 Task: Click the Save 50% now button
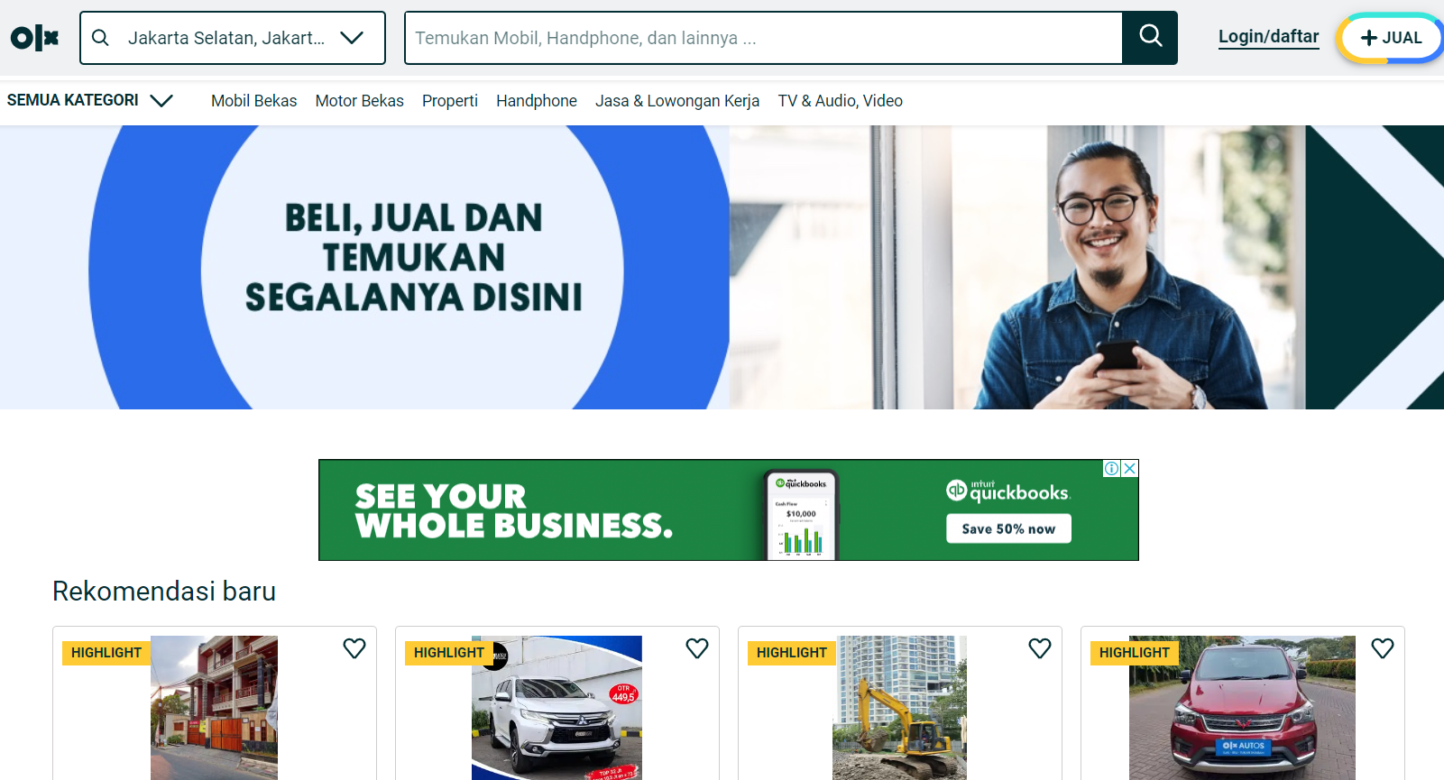click(x=1008, y=528)
